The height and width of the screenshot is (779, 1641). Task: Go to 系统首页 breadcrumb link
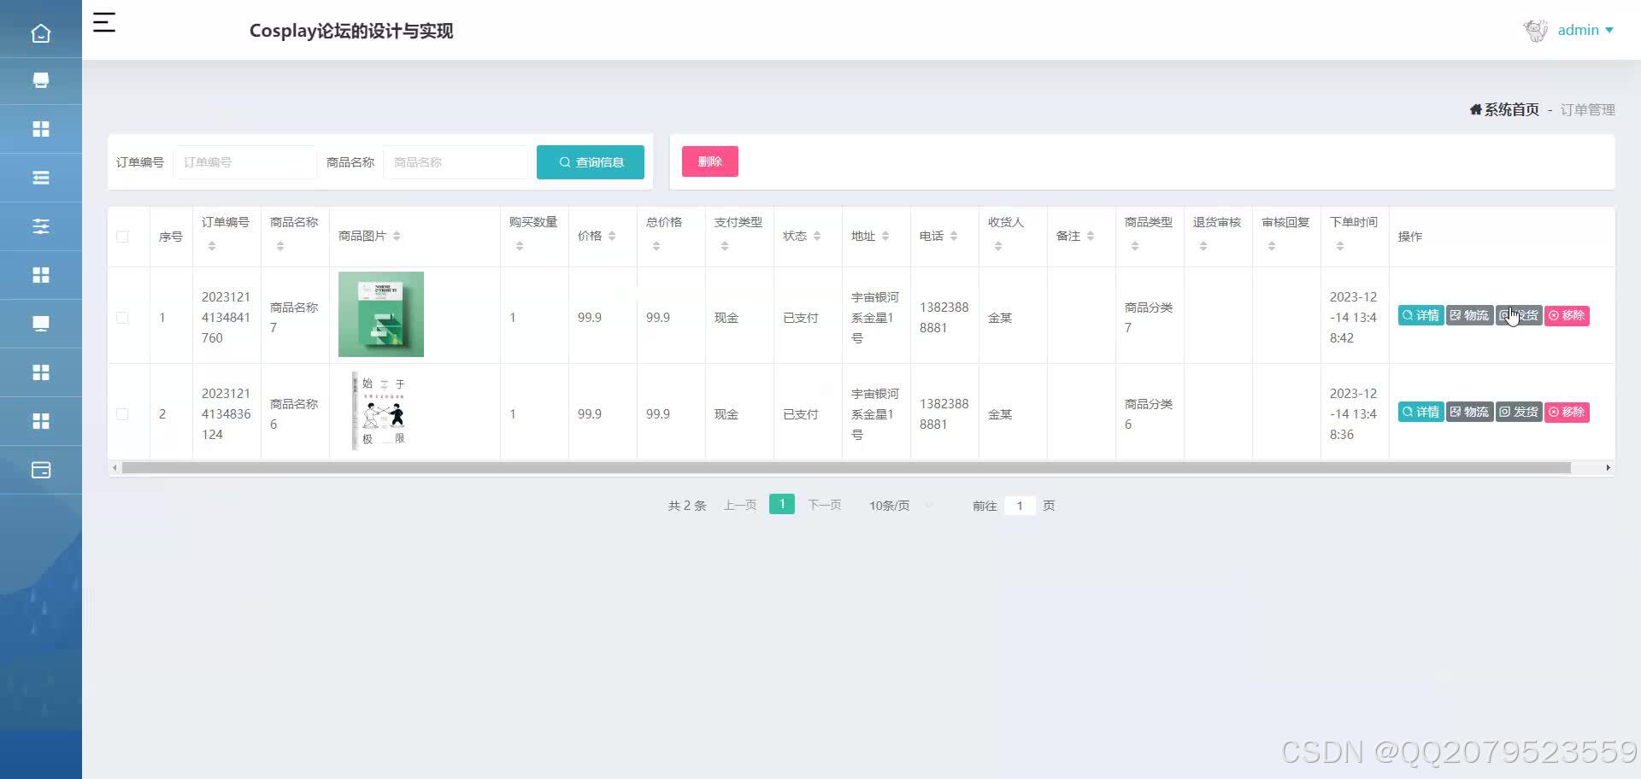coord(1504,109)
